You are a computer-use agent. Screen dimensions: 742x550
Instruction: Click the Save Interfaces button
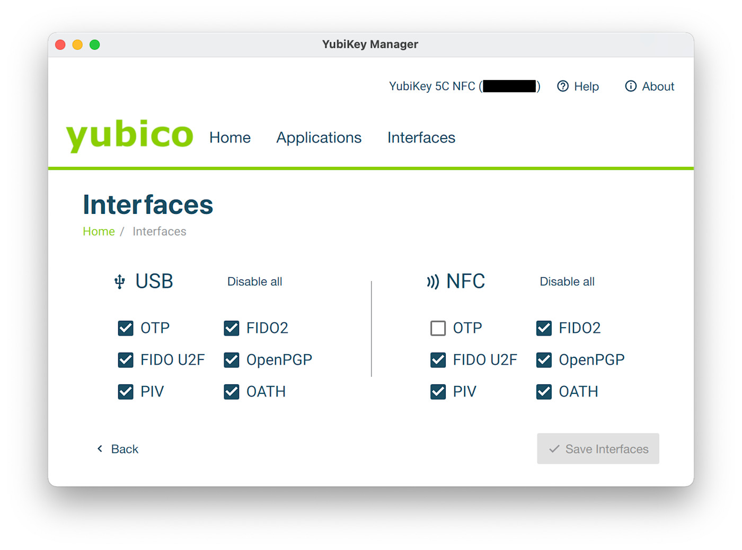(x=598, y=448)
